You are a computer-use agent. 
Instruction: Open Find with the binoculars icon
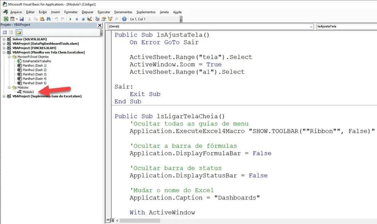(48, 19)
